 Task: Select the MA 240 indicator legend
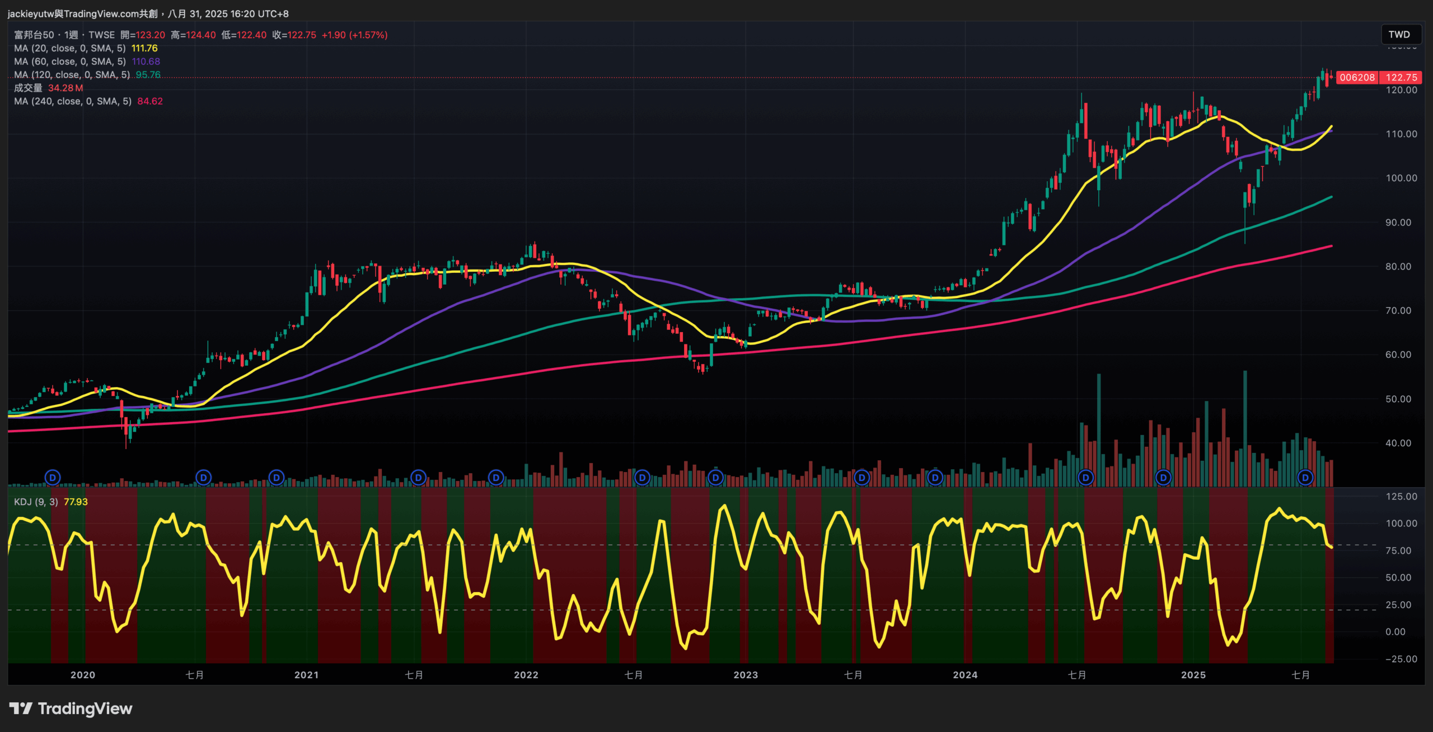[x=73, y=101]
